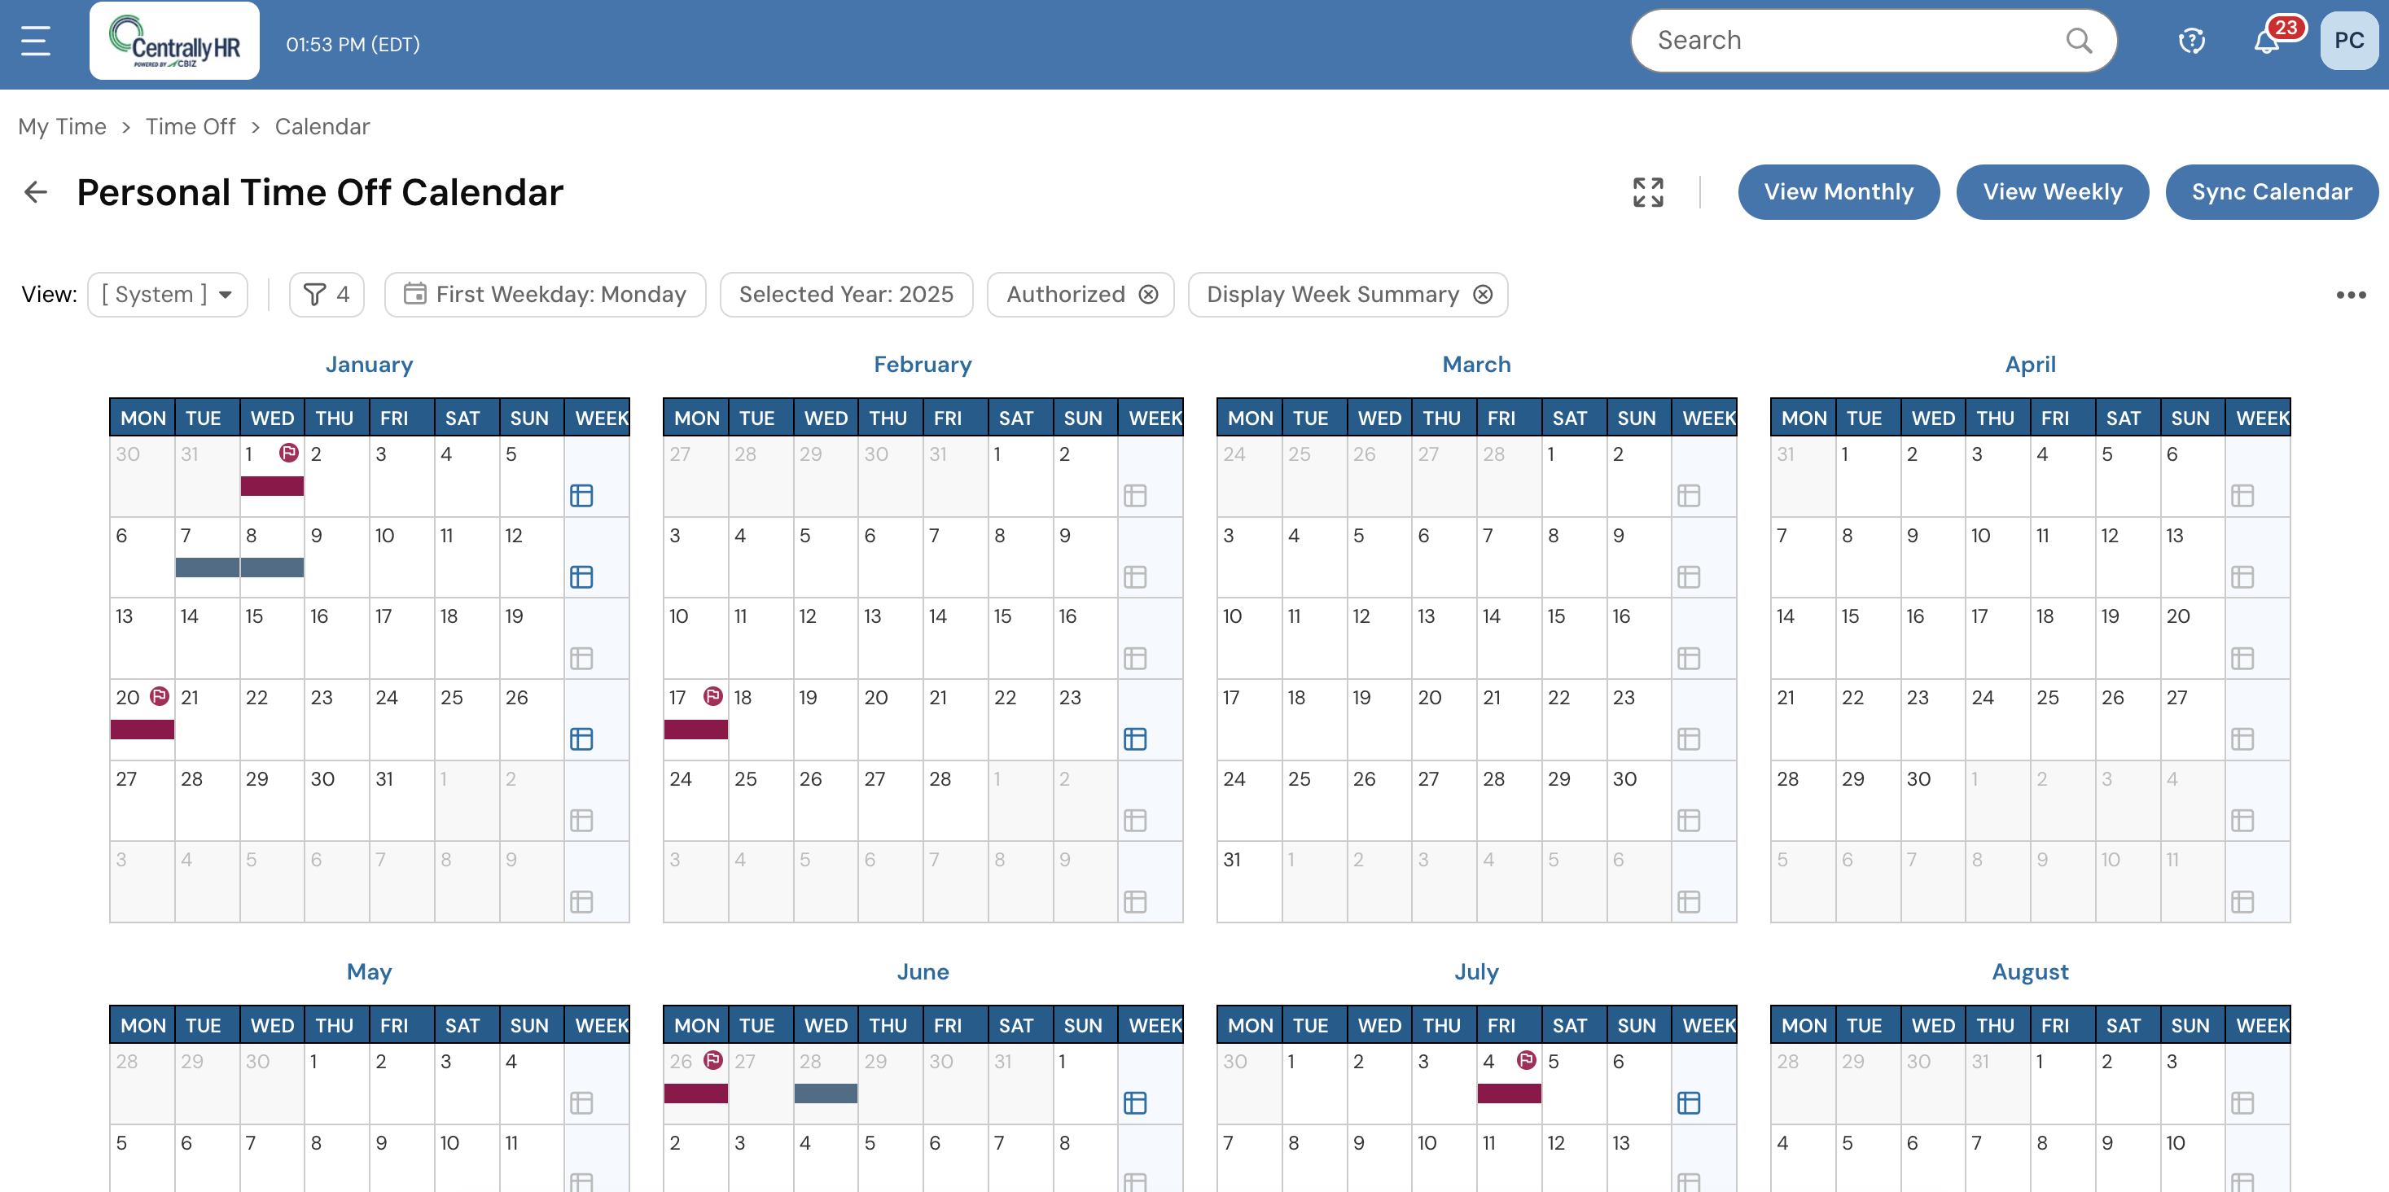The width and height of the screenshot is (2389, 1192).
Task: Remove the Display Week Summary filter
Action: coord(1483,294)
